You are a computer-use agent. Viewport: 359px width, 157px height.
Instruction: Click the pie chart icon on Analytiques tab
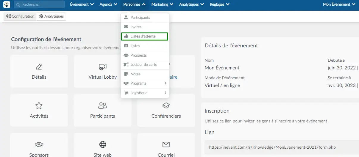(41, 16)
